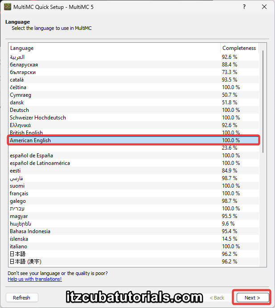Choose français from the language list
Viewport: 275px width, 308px height.
(x=19, y=193)
